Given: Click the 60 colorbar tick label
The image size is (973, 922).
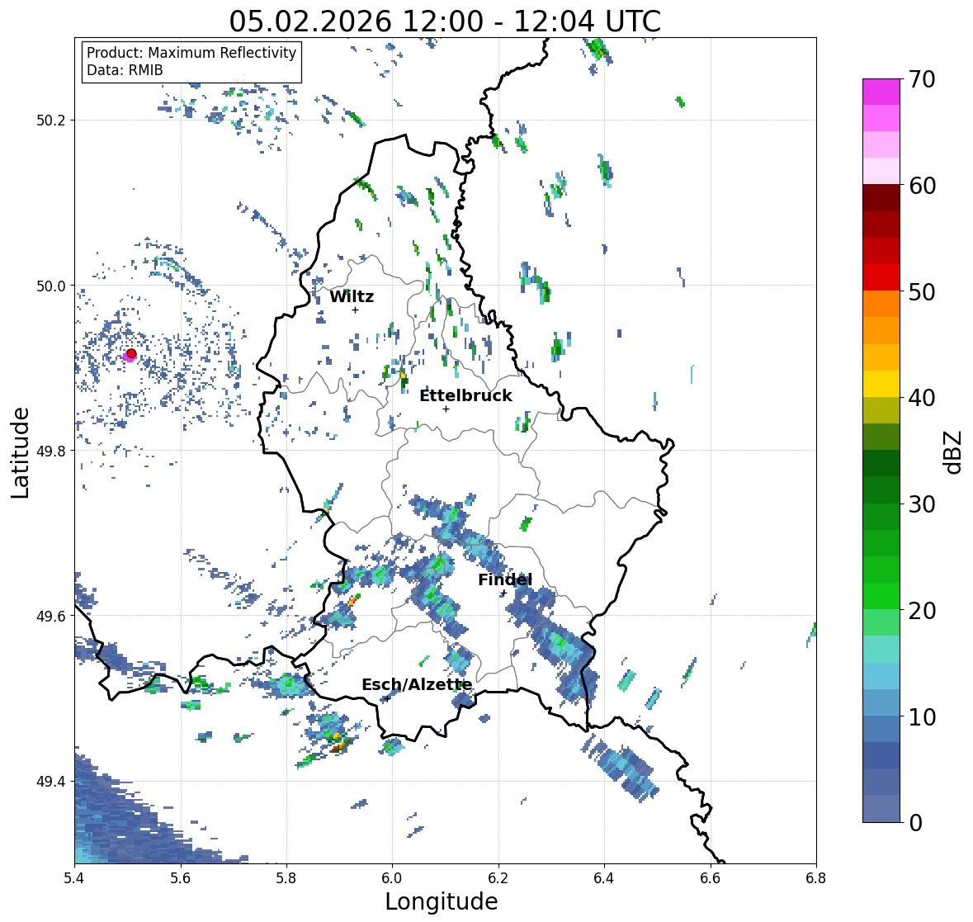Looking at the screenshot, I should [922, 186].
